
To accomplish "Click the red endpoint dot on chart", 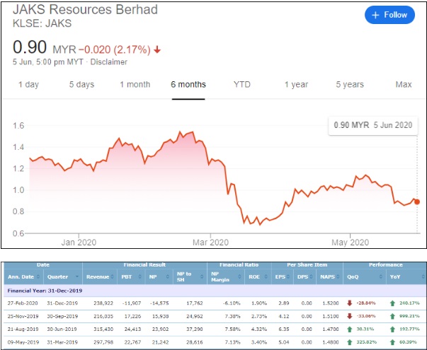I will click(417, 202).
